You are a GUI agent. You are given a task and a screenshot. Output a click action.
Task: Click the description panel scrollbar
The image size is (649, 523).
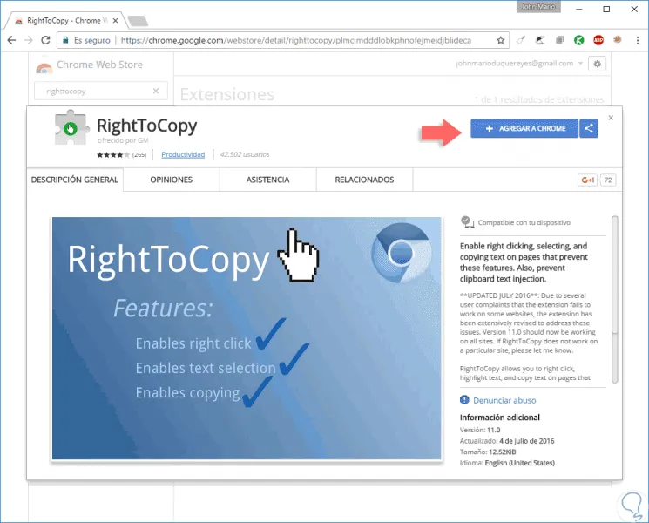click(x=615, y=299)
